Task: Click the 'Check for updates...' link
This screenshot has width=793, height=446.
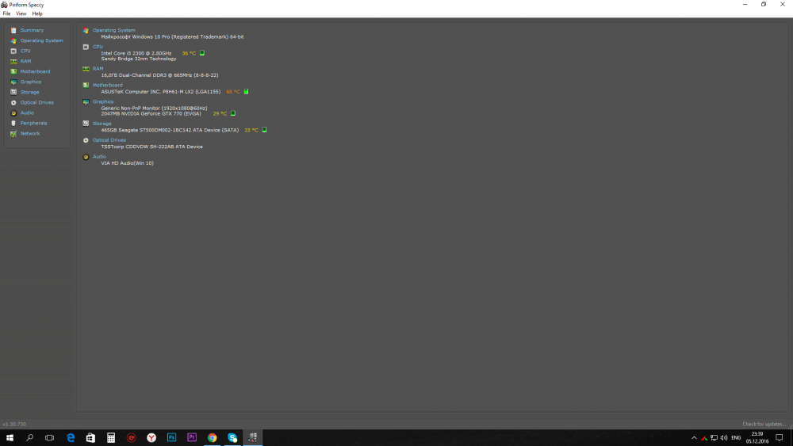Action: (x=764, y=424)
